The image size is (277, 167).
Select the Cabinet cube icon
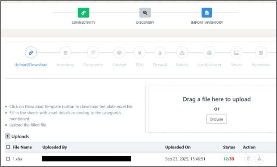119,53
